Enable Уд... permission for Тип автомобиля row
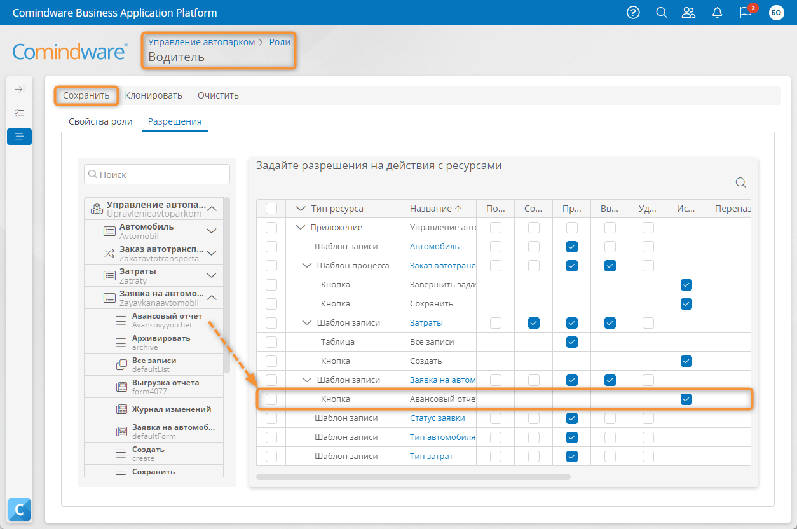 648,437
